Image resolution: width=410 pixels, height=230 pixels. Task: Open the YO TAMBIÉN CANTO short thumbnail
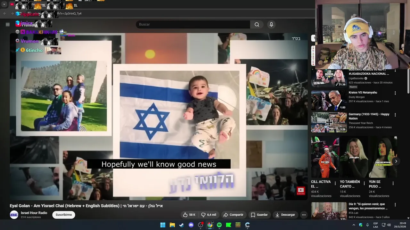[x=354, y=157]
